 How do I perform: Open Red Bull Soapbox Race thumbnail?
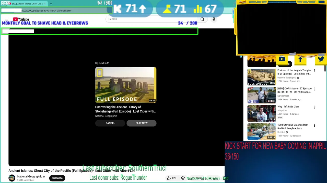[262, 132]
